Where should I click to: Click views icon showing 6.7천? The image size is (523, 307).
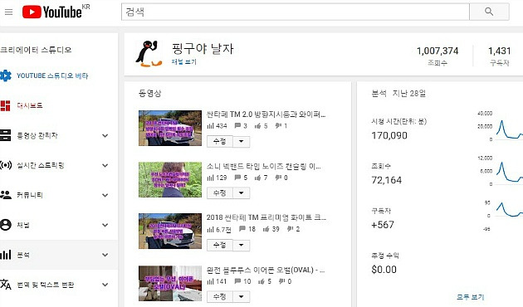coord(210,229)
